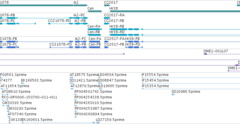
Task: Open the Cen-RA transcript label
Action: pos(94,26)
